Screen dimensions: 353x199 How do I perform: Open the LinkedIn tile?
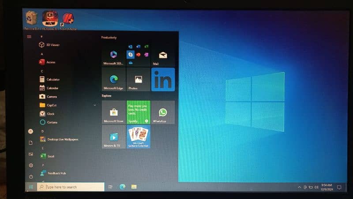[x=162, y=80]
